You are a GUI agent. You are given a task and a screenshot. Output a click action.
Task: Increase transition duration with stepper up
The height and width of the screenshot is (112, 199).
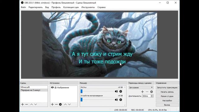point(152,95)
